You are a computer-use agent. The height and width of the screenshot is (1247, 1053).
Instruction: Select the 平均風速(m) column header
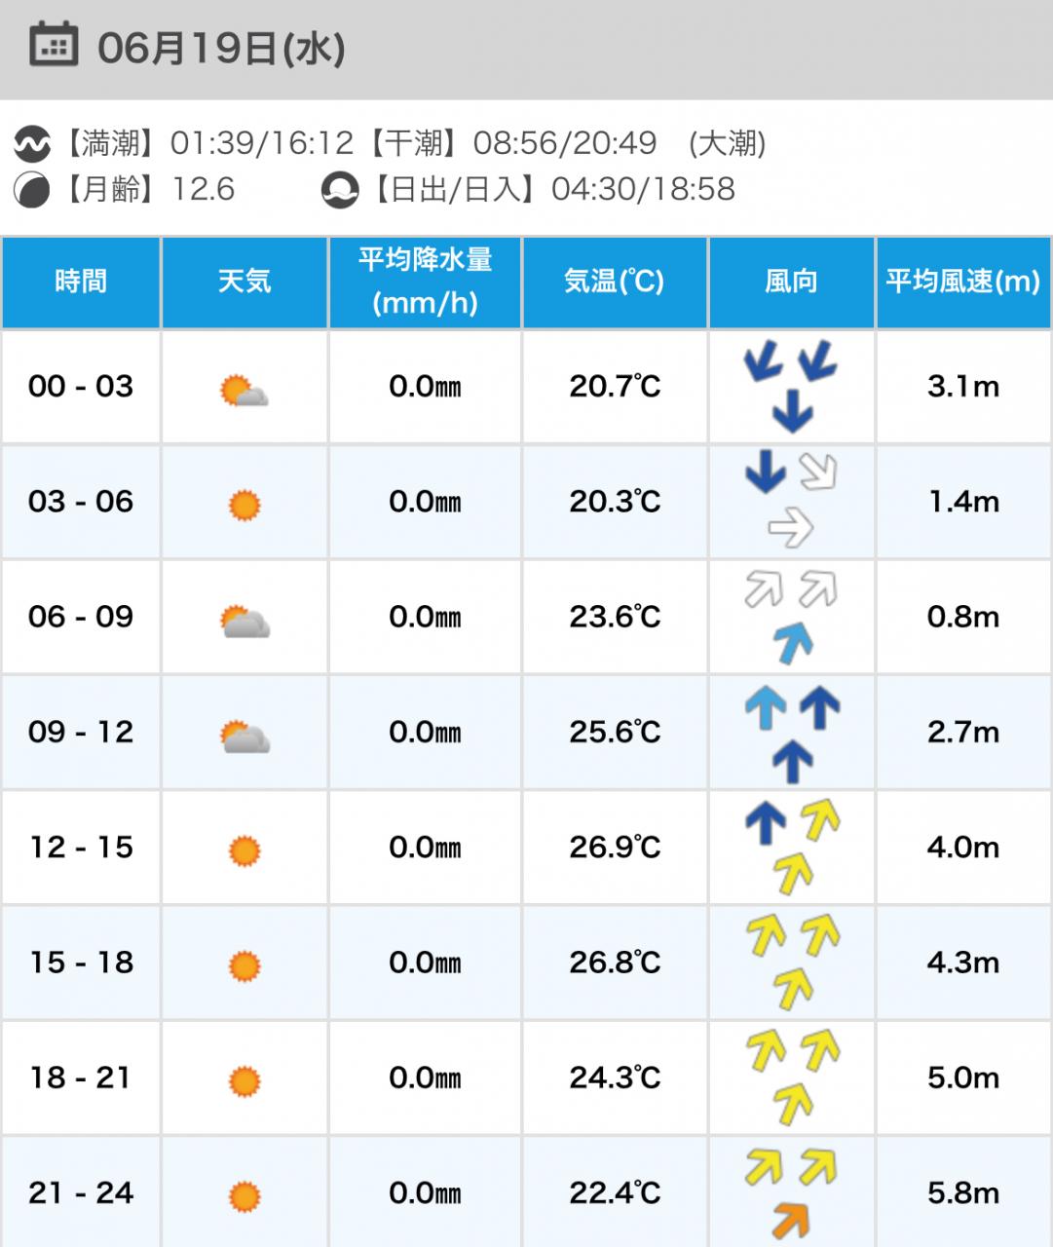coord(963,282)
